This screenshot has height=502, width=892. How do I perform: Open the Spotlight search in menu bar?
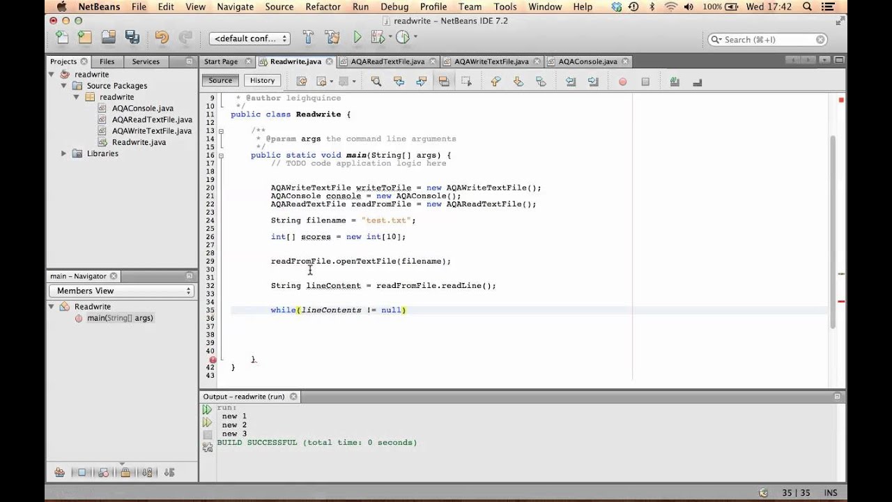coord(806,6)
